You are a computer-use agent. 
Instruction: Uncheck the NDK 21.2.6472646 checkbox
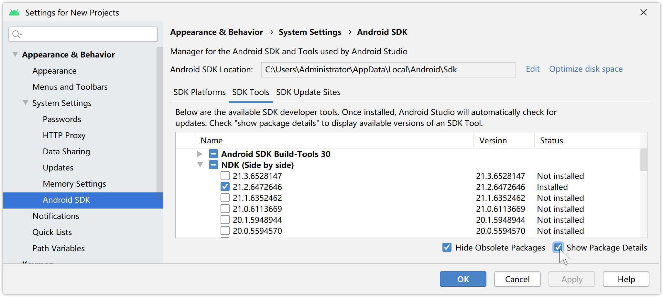(x=225, y=187)
